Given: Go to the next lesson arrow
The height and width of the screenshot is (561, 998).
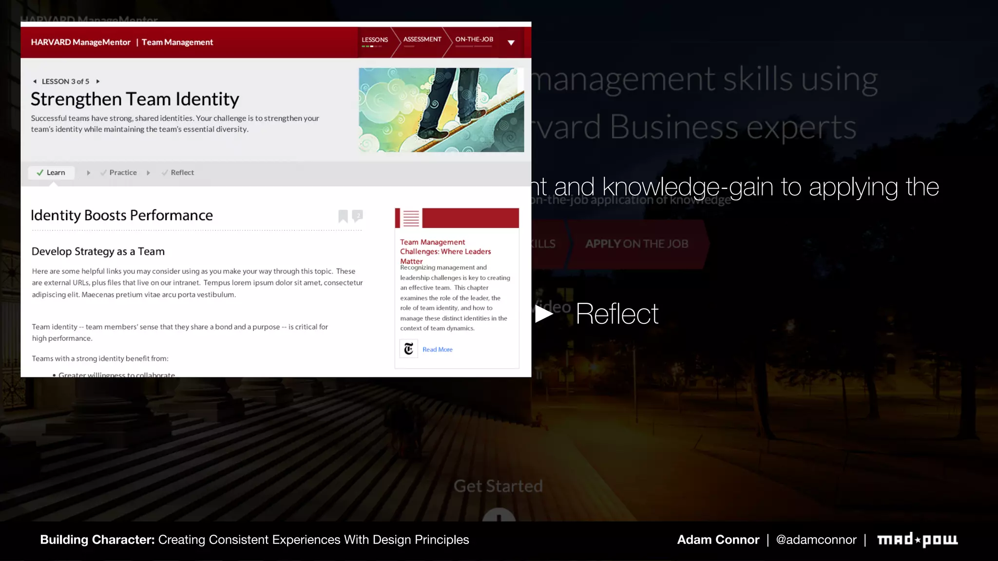Looking at the screenshot, I should tap(98, 81).
